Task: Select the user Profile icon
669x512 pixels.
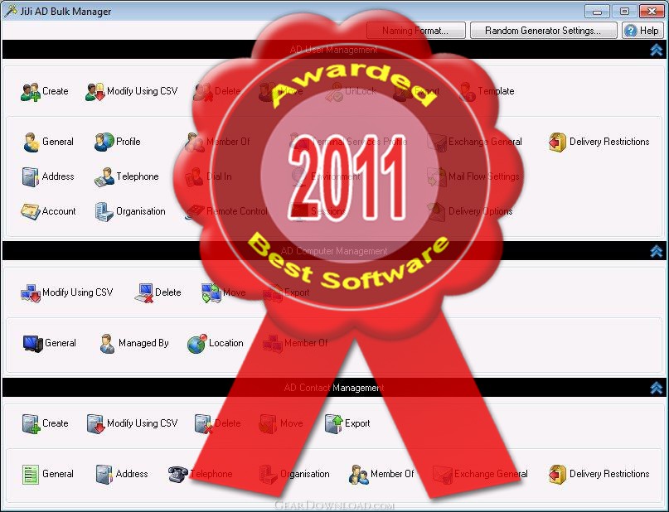Action: tap(104, 142)
